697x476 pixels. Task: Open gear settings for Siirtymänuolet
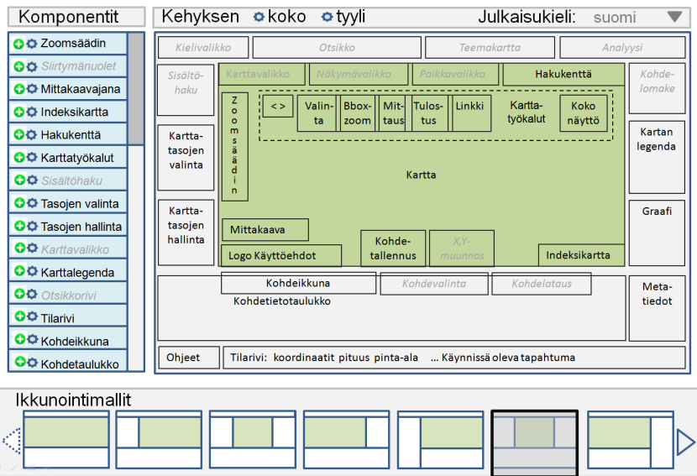[32, 66]
